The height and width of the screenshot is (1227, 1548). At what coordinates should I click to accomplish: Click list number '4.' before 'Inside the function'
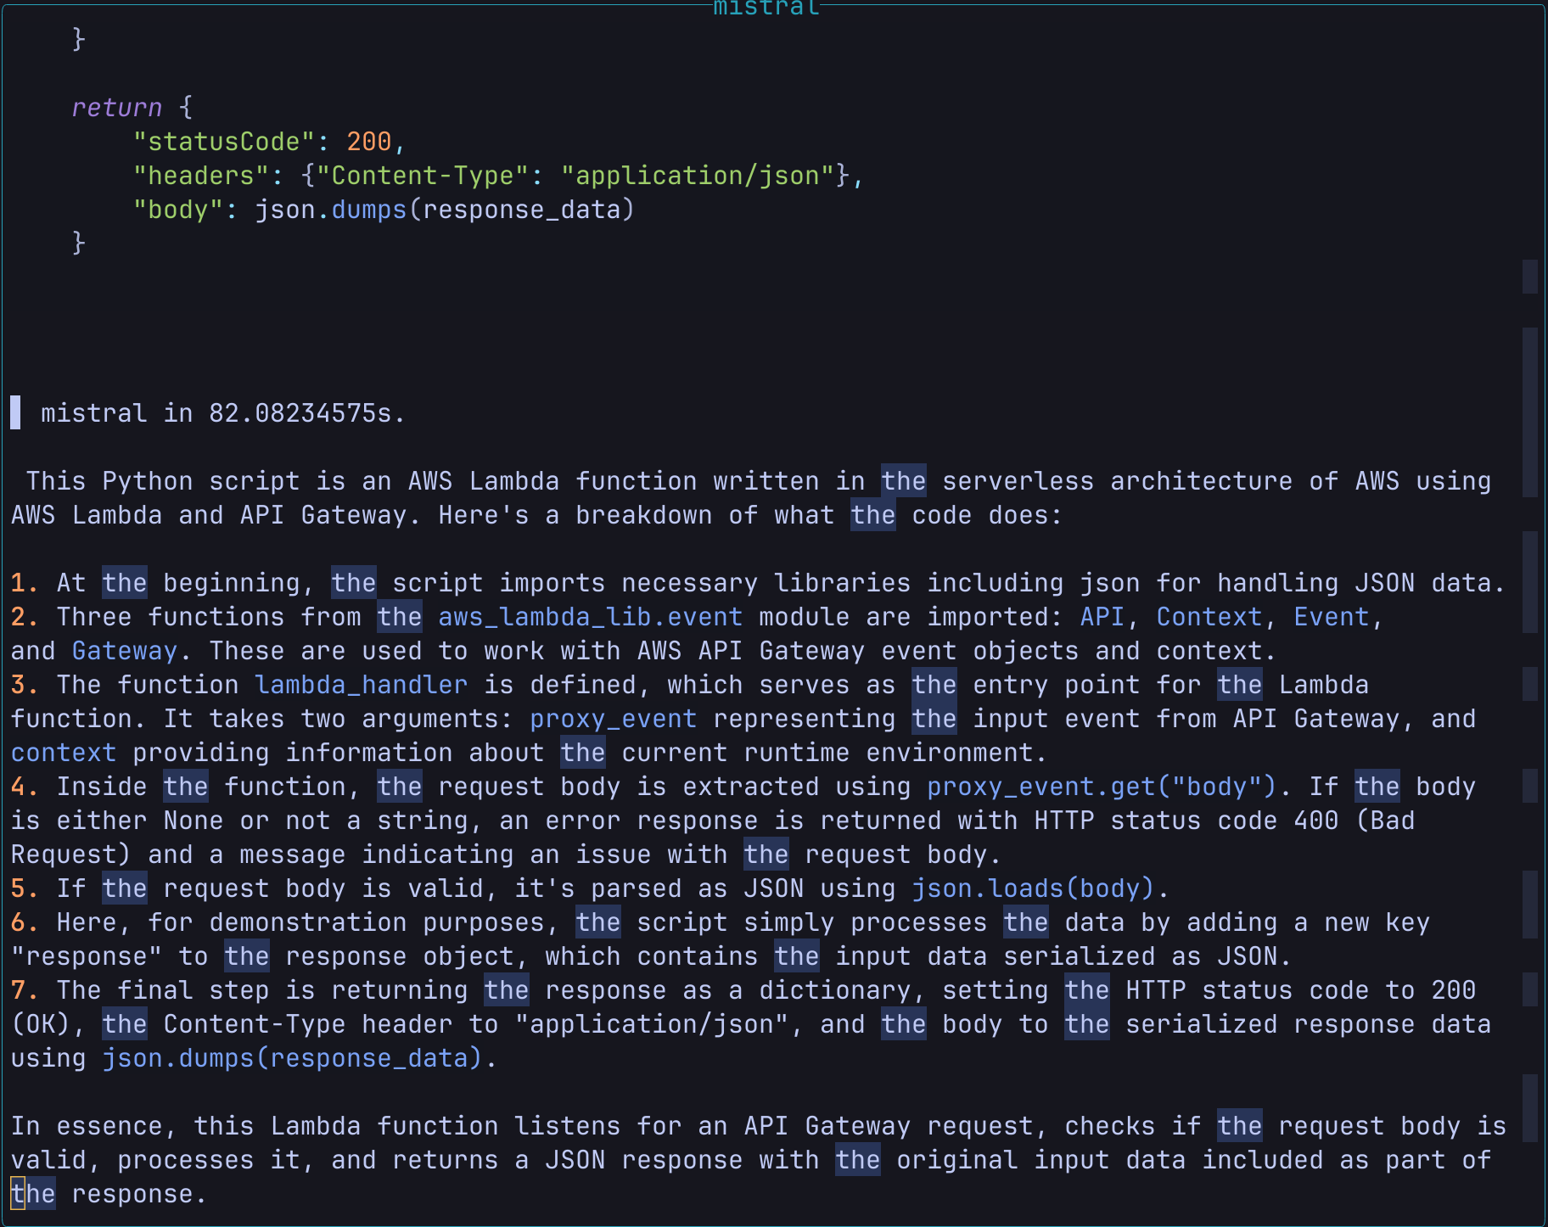coord(25,787)
